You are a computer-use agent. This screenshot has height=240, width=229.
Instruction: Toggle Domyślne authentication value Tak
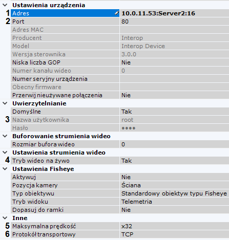(x=174, y=112)
